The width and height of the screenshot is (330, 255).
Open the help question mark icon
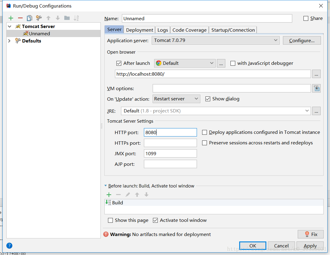coord(9,246)
